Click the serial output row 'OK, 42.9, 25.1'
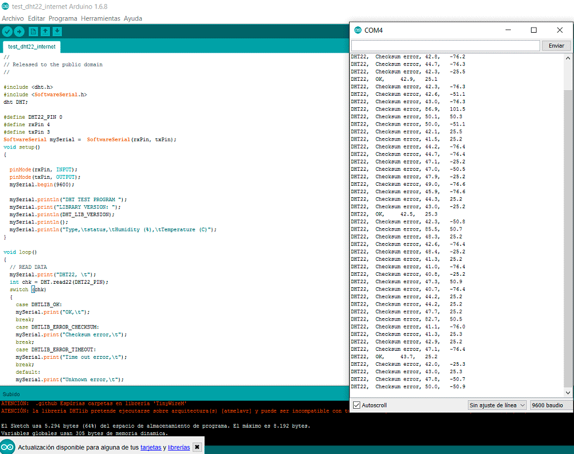Screen dimensions: 574x454 pos(394,79)
